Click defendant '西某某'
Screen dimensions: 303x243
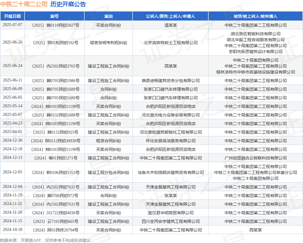pos(255,230)
